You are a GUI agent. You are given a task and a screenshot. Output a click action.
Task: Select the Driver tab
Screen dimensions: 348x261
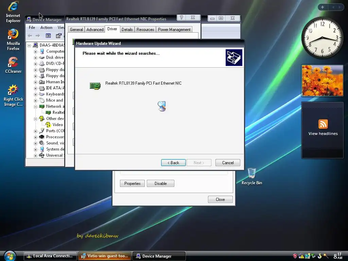pos(112,29)
